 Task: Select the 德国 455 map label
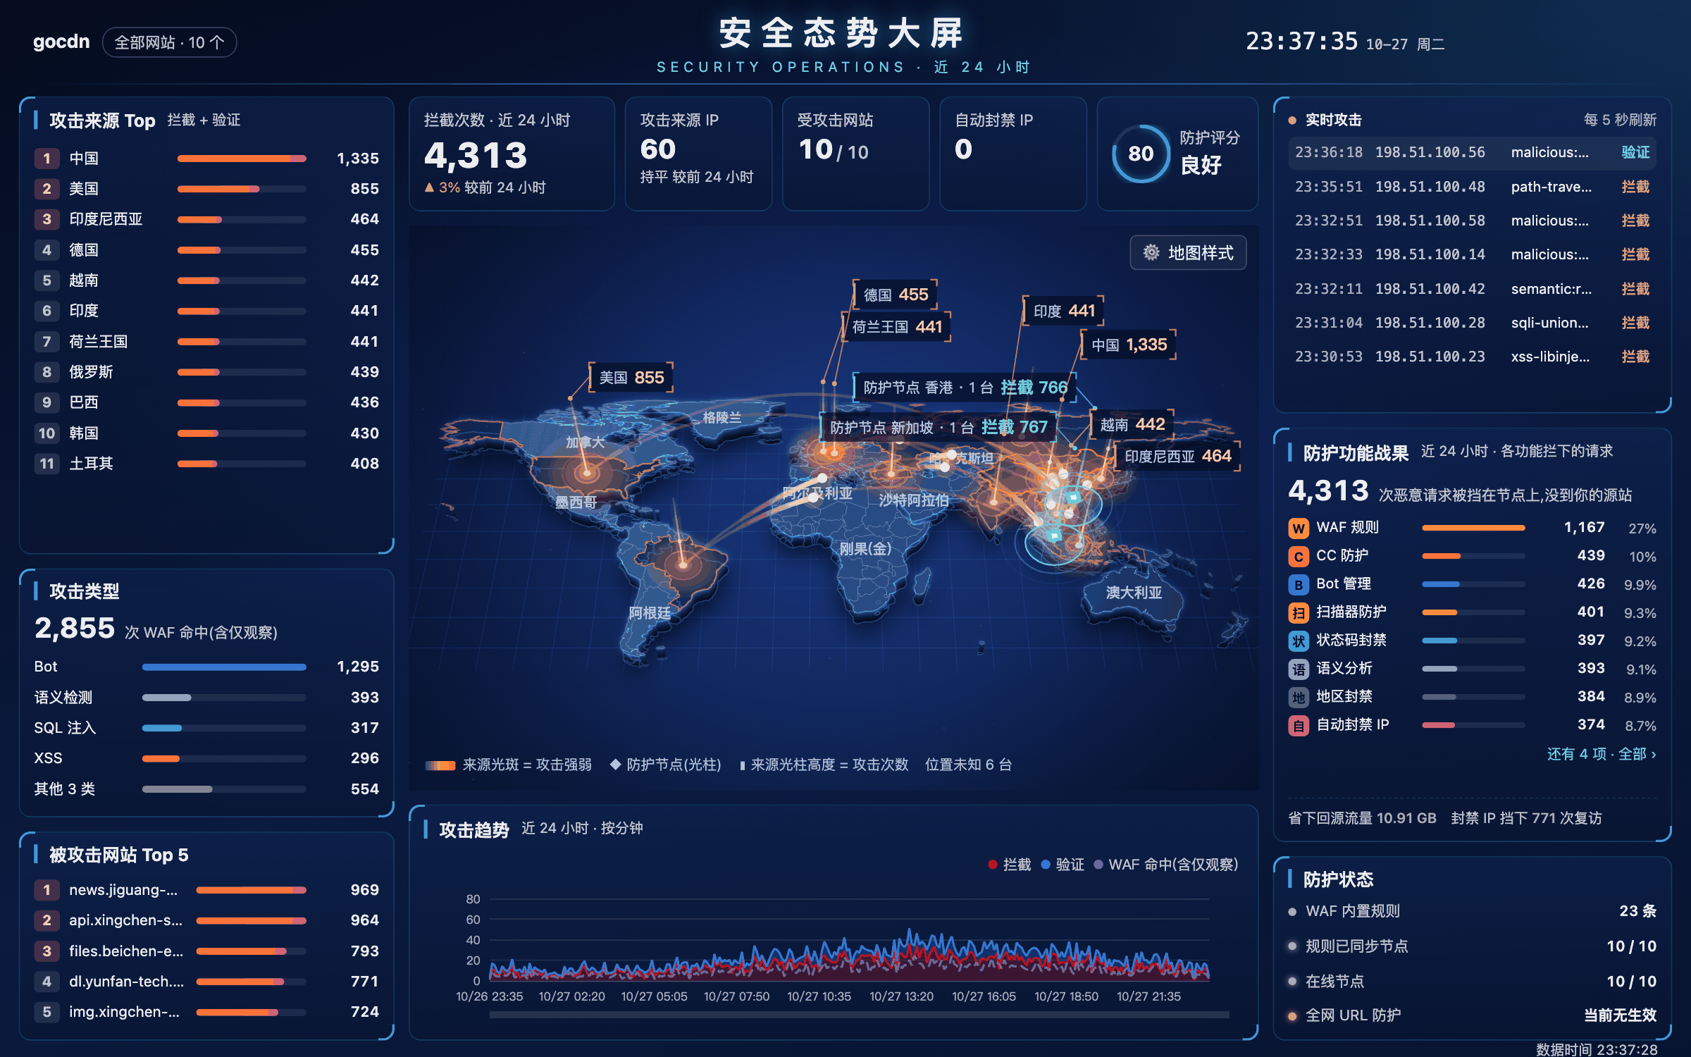pyautogui.click(x=896, y=295)
